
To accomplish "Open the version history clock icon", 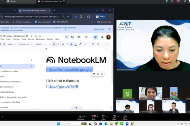I will coord(73,37).
